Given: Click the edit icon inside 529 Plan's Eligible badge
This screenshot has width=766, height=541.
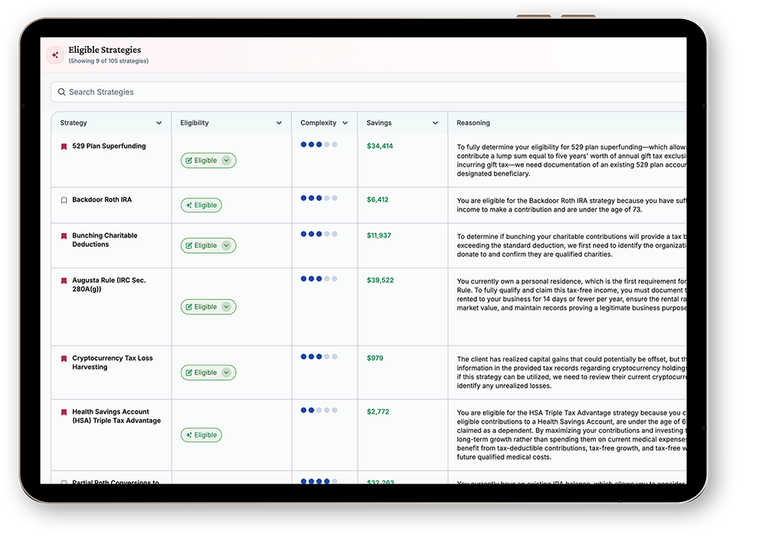Looking at the screenshot, I should (x=190, y=160).
